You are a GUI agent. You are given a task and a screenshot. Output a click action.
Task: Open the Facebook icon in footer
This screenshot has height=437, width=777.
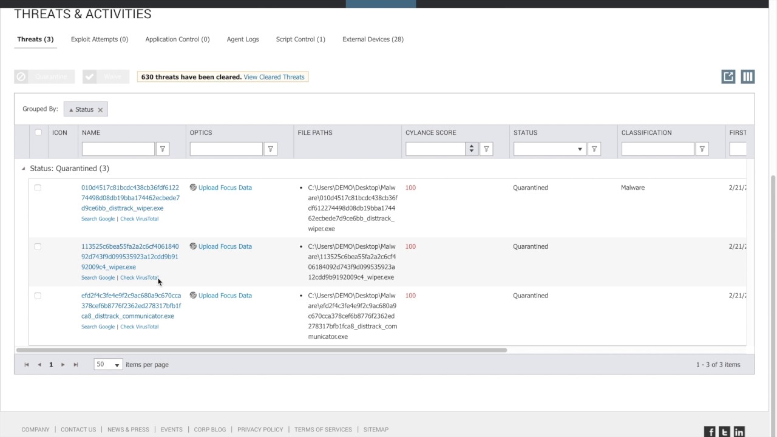(x=710, y=432)
